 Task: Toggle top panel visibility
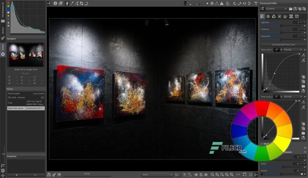click(x=256, y=3)
